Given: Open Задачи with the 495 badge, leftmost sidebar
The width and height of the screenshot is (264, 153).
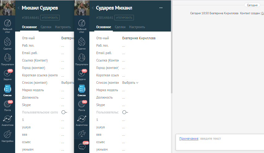Looking at the screenshot, I should 7,74.
